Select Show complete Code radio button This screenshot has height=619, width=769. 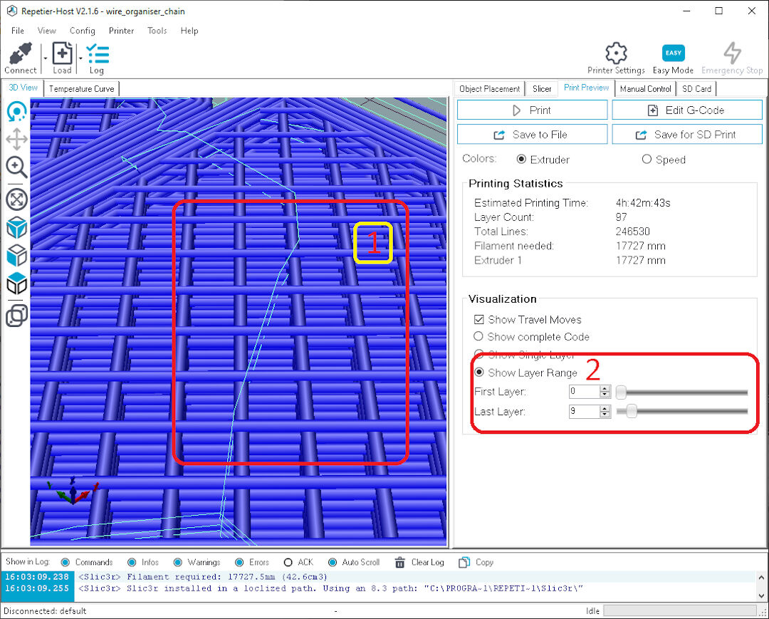pos(478,336)
